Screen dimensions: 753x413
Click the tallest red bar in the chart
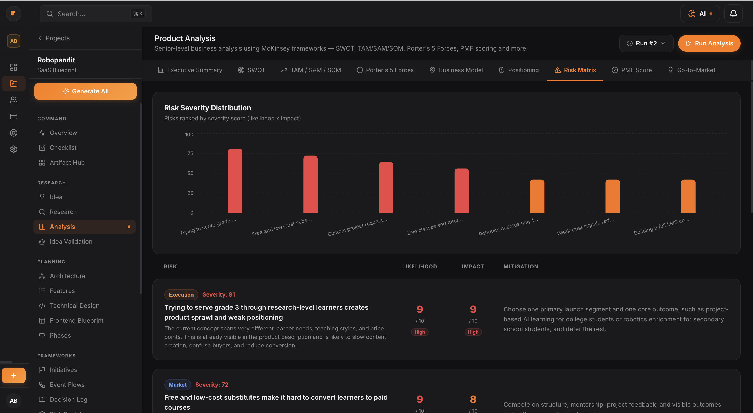click(235, 181)
